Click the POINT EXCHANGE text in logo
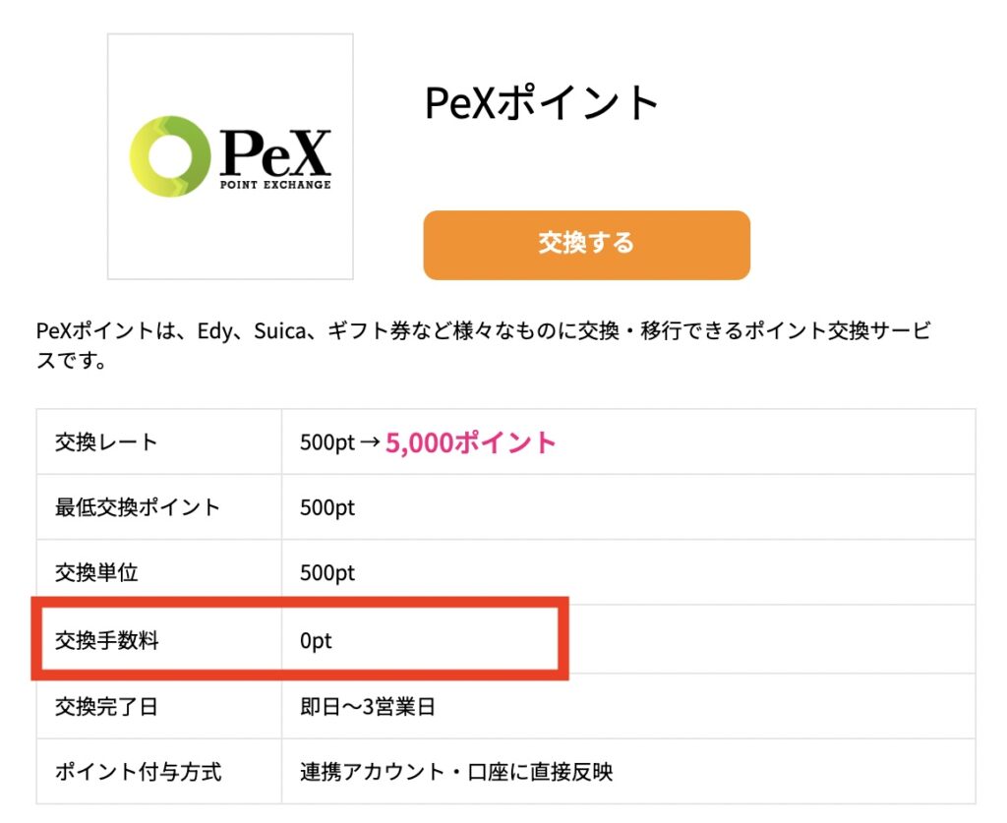Viewport: 1007px width, 823px height. pos(274,184)
